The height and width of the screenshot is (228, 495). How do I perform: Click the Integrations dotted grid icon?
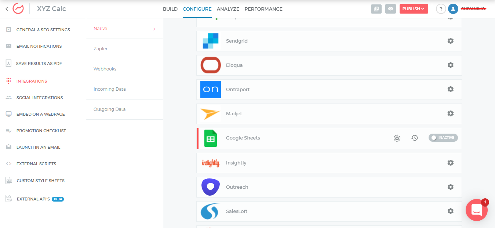point(9,81)
